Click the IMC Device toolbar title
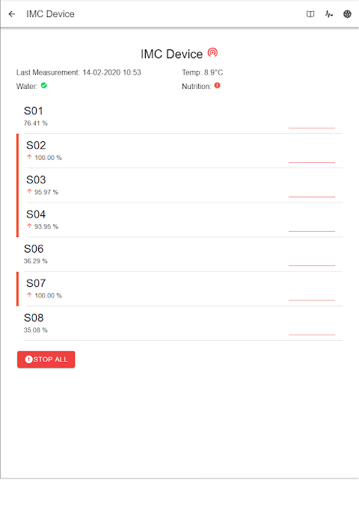Viewport: 359px width, 515px height. click(50, 13)
